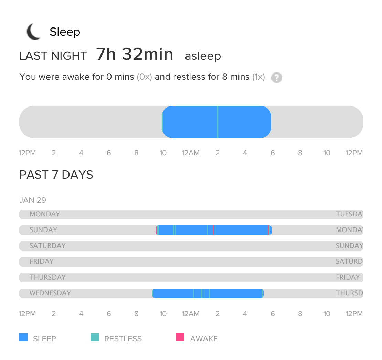Click the PAST 7 DAYS heading

[56, 175]
